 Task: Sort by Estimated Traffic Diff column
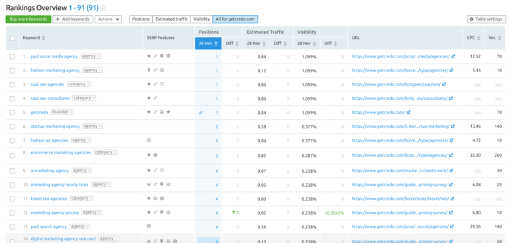click(x=282, y=44)
